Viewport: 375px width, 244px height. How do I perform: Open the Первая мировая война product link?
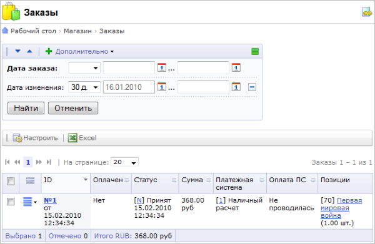point(341,208)
